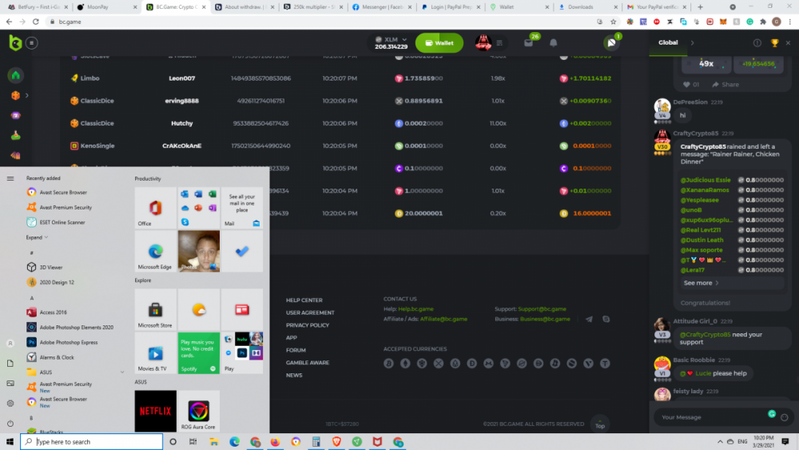The width and height of the screenshot is (799, 450).
Task: Click the BC.Game logo
Action: 14,43
